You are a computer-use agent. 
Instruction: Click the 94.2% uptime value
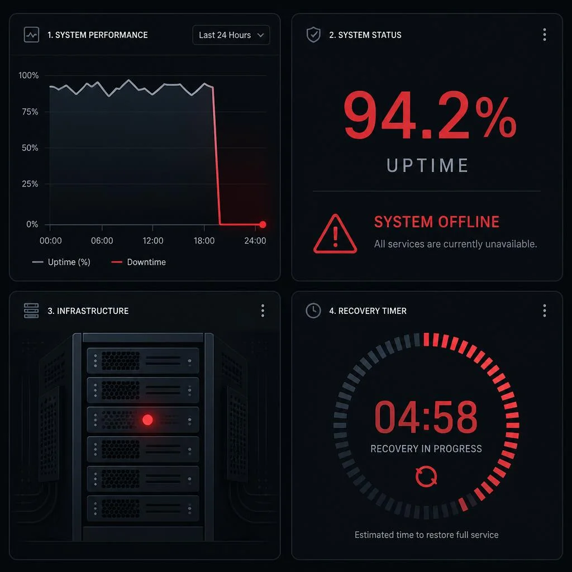(430, 115)
